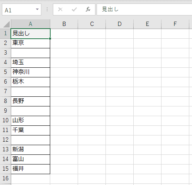Select row 16 header
Image resolution: width=192 pixels, height=185 pixels.
click(5, 178)
